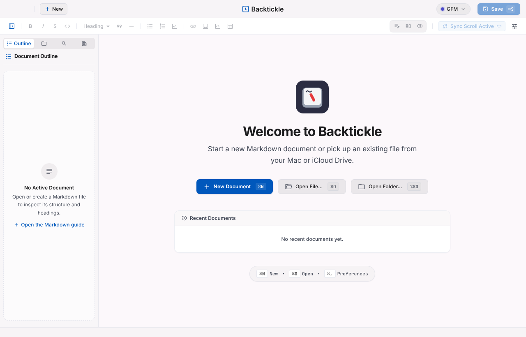Open editor settings sliders icon

tap(514, 26)
